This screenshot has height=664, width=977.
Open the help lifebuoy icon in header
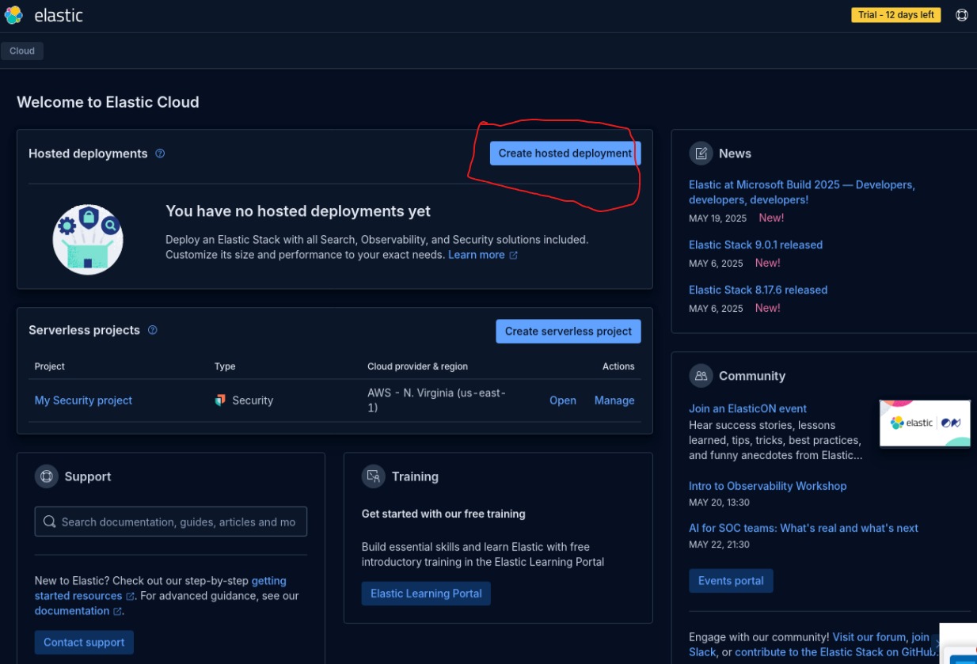[x=962, y=15]
